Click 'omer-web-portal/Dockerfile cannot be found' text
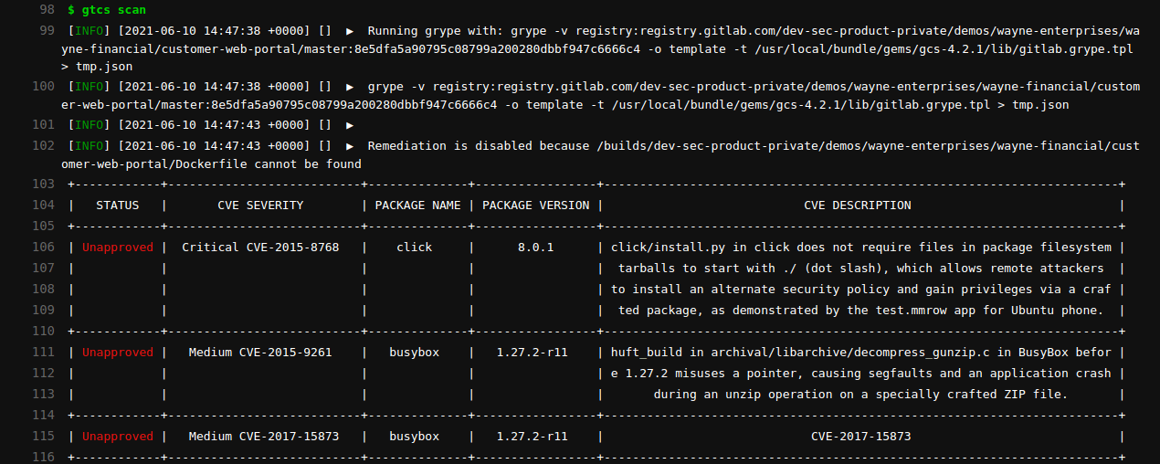Image resolution: width=1160 pixels, height=464 pixels. 211,164
